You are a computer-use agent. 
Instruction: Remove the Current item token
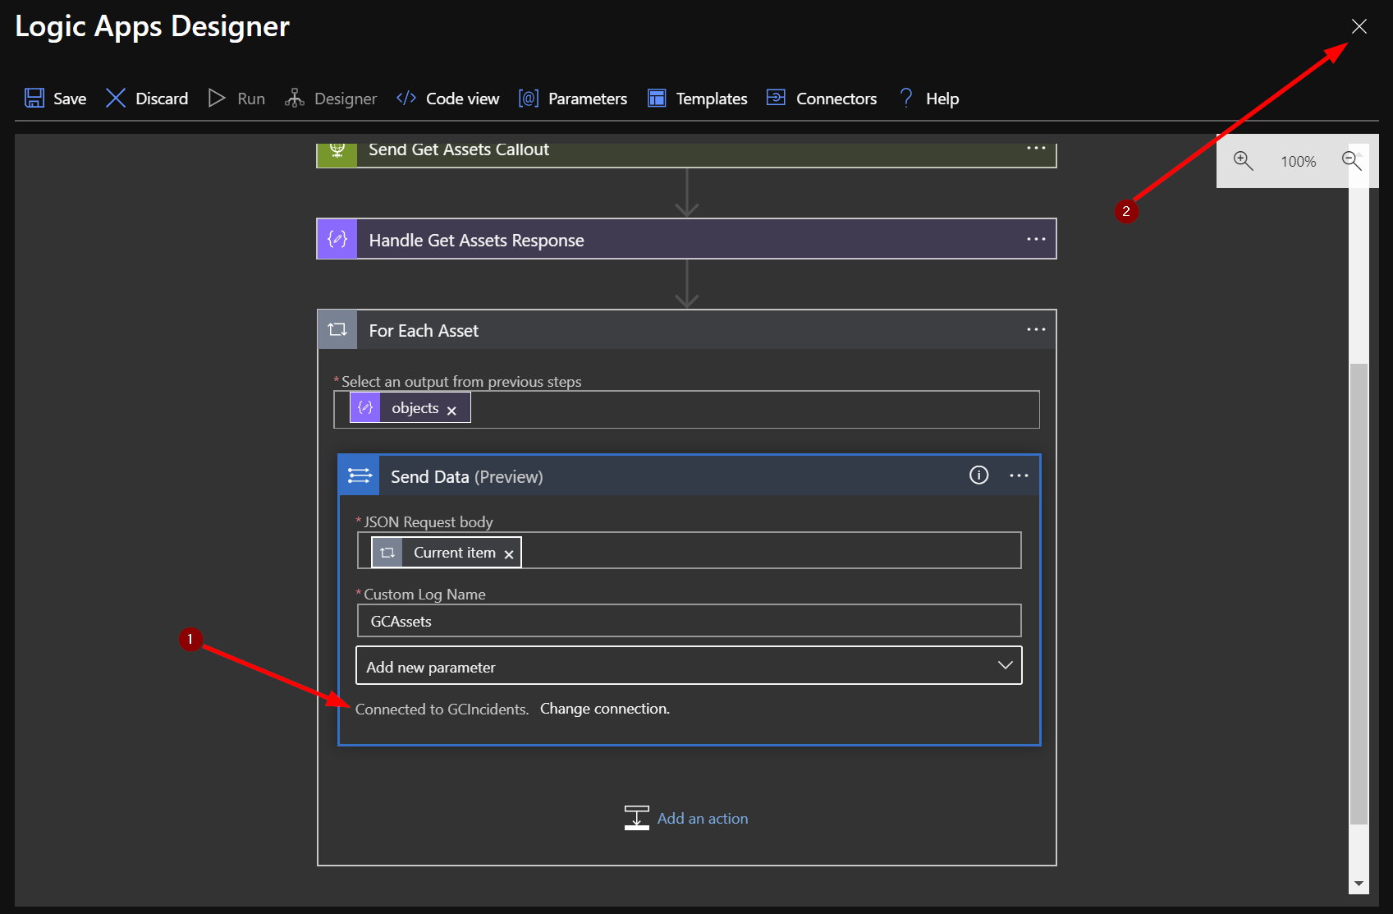[x=509, y=554]
